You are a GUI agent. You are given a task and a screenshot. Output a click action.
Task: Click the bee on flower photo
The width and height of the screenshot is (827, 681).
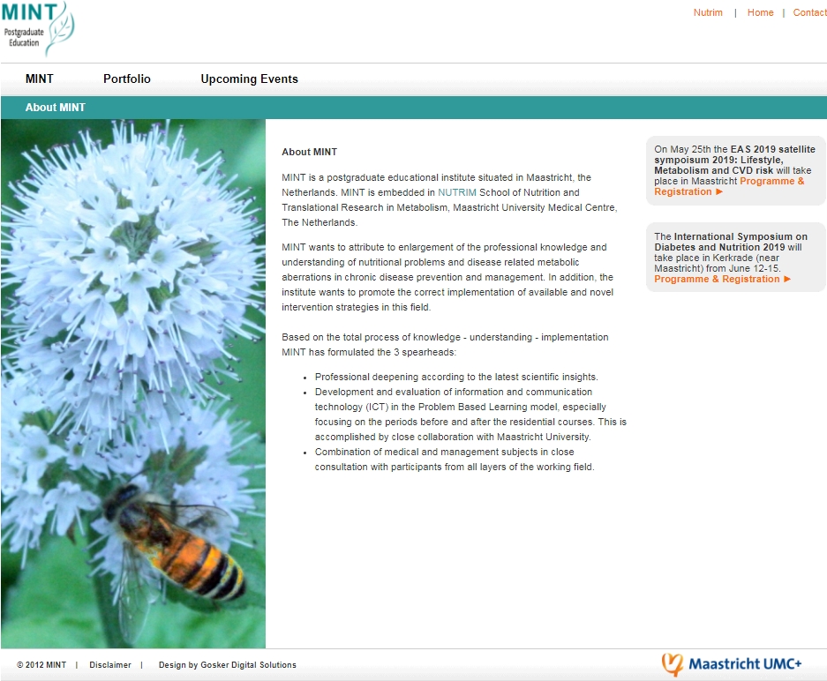click(133, 384)
